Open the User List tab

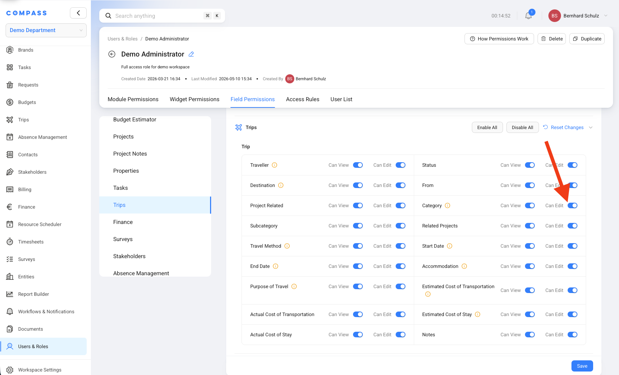(x=341, y=99)
